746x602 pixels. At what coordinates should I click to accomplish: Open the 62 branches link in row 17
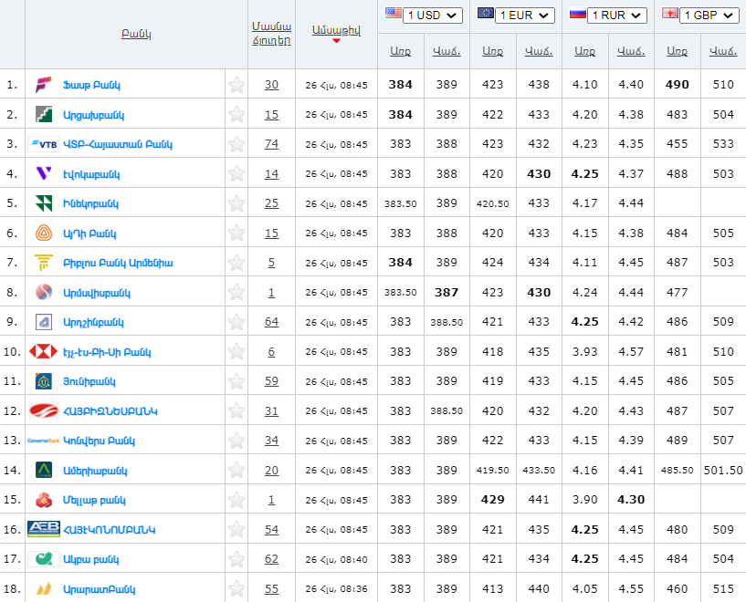tap(272, 559)
